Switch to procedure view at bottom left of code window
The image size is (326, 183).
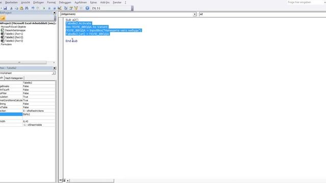(x=61, y=180)
